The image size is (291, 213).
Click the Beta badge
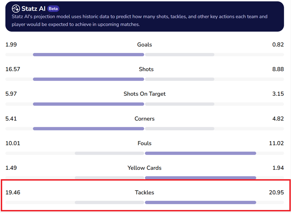[53, 9]
